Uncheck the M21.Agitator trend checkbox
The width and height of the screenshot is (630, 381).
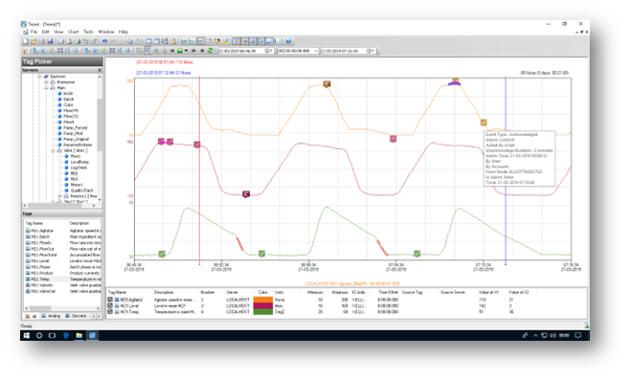tap(110, 300)
